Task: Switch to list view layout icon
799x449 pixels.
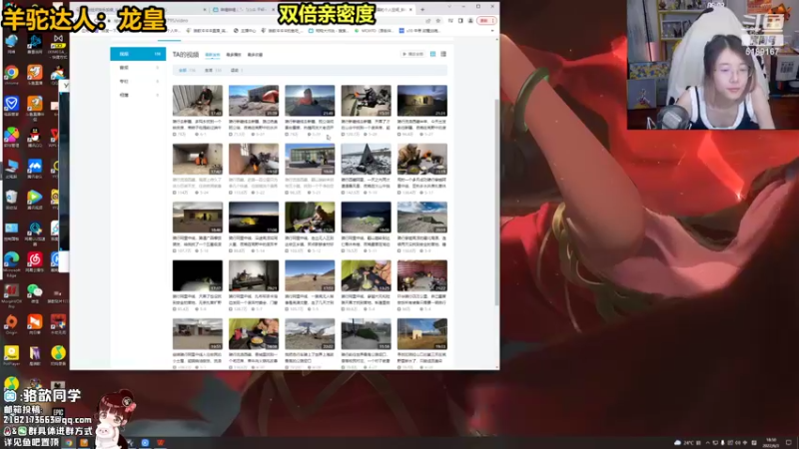Action: tap(443, 54)
